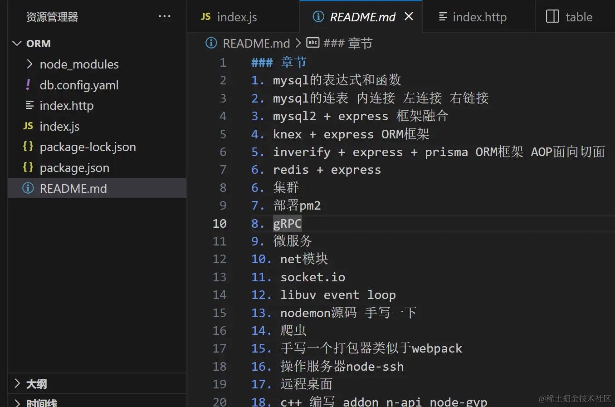Click the warning icon on db.config.yaml
The width and height of the screenshot is (615, 407).
[28, 84]
